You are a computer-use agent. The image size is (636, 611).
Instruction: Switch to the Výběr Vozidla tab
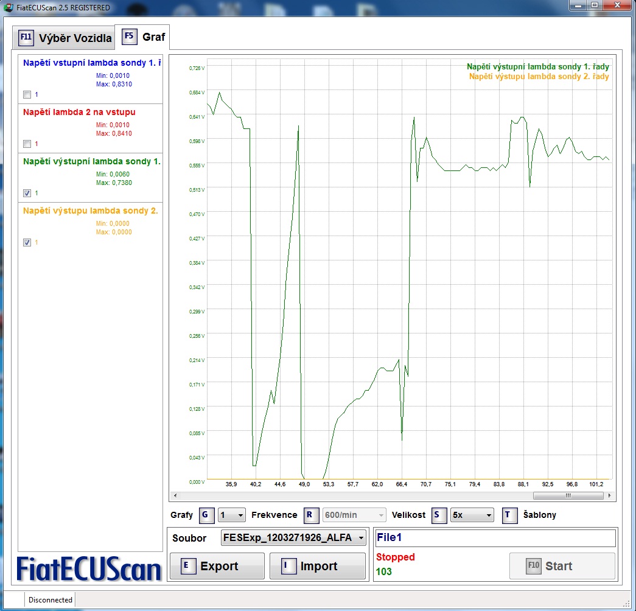[x=65, y=38]
